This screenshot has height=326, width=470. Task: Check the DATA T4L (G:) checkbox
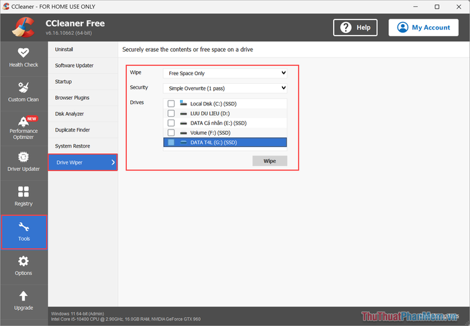[x=171, y=142]
